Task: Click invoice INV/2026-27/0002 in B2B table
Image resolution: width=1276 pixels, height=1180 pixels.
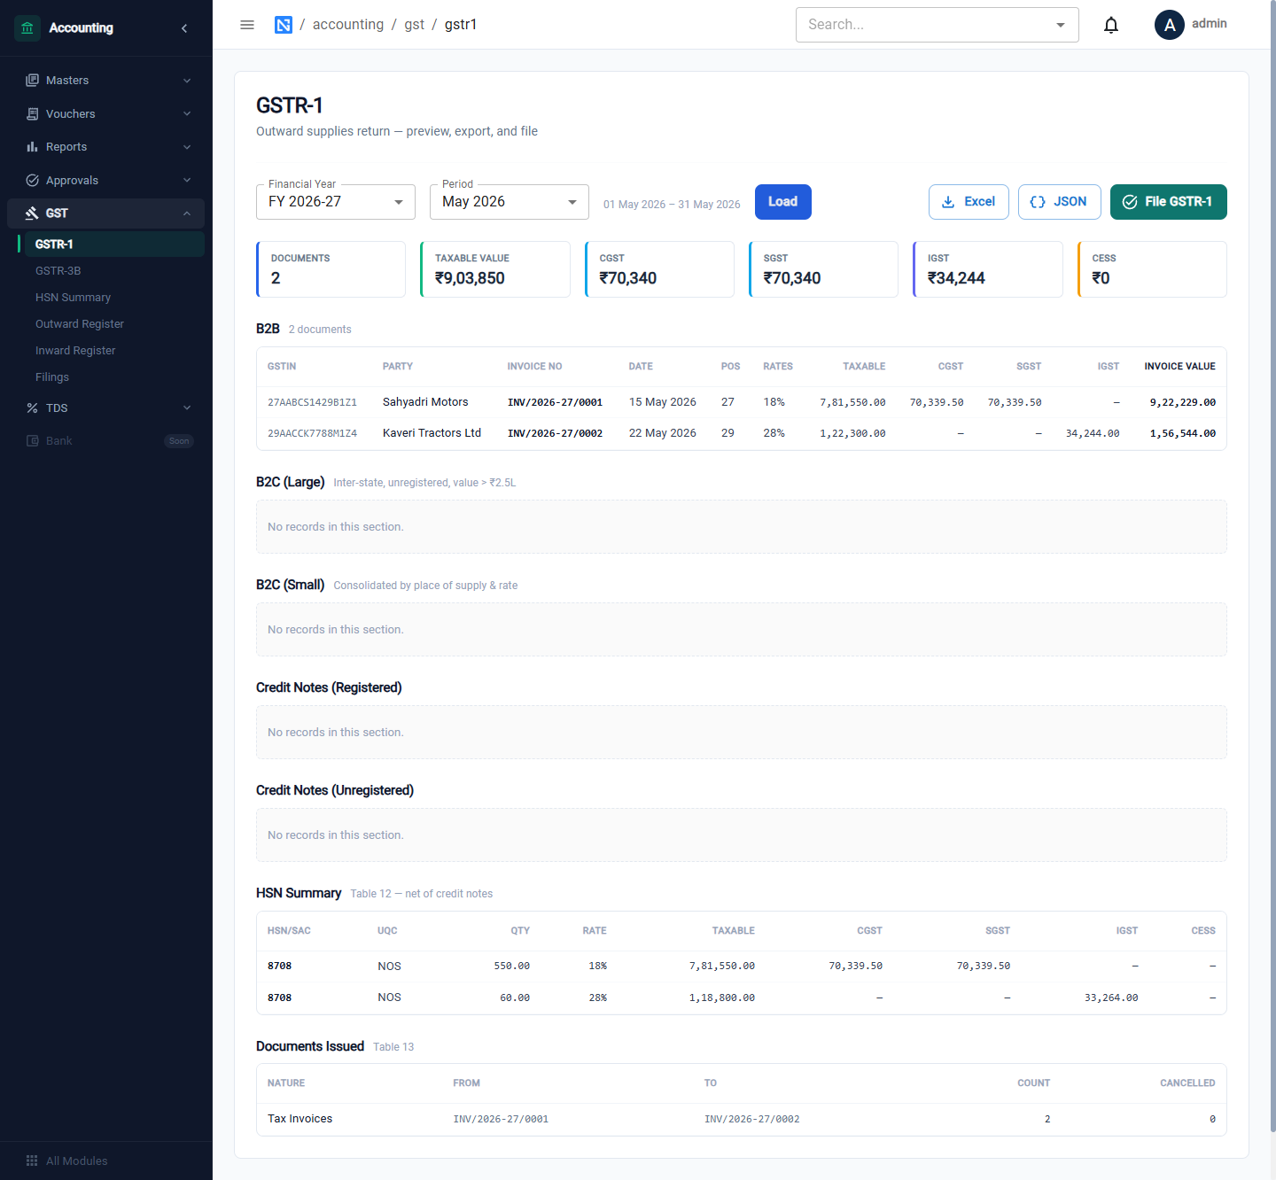Action: tap(555, 433)
